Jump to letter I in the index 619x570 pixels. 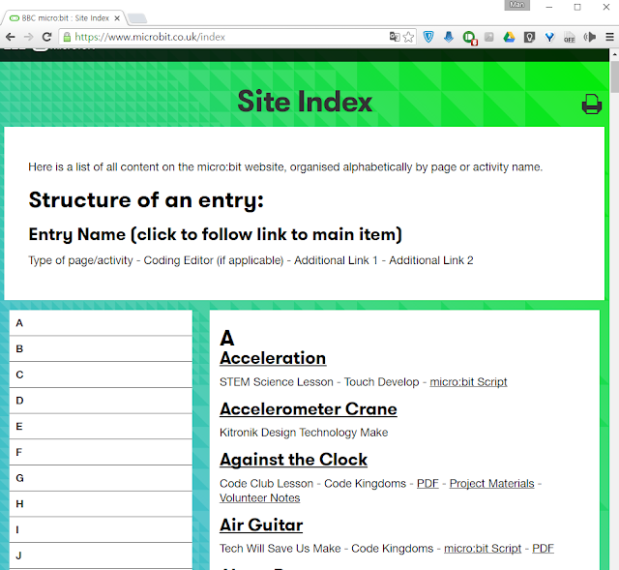[101, 529]
